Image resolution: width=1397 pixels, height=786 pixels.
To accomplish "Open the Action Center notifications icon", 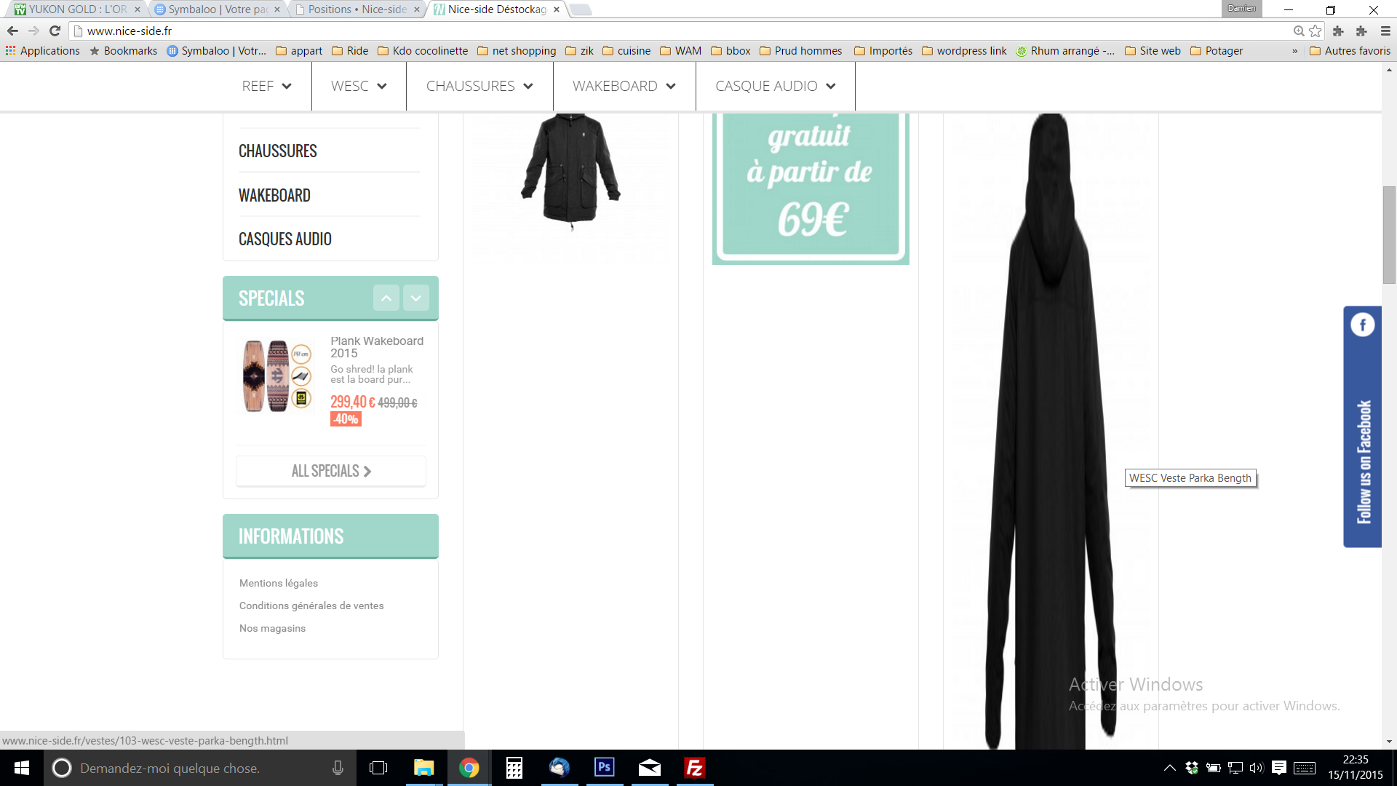I will (x=1279, y=768).
